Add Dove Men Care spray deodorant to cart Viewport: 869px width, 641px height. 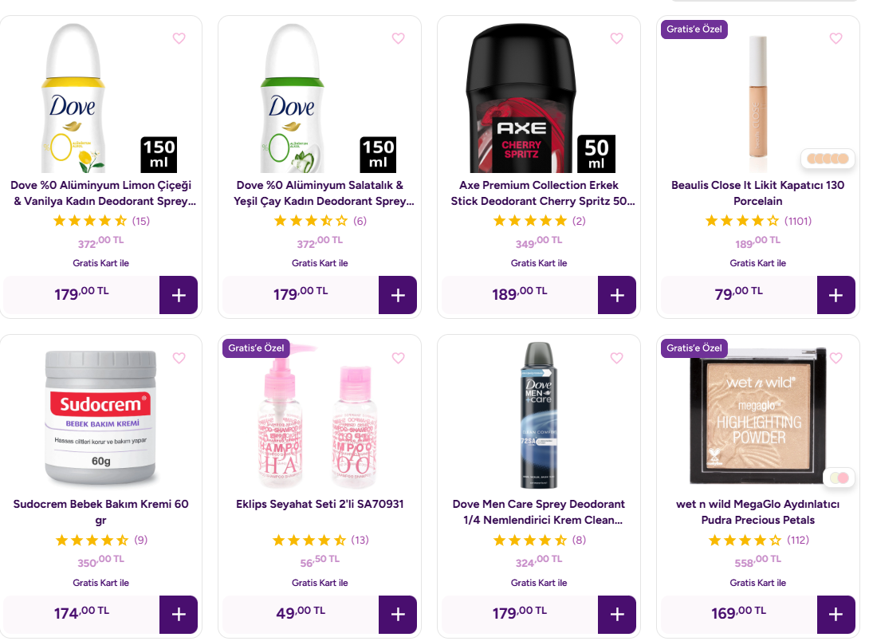pyautogui.click(x=617, y=615)
